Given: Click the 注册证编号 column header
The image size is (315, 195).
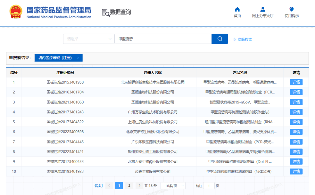Looking at the screenshot, I should pyautogui.click(x=65, y=73).
